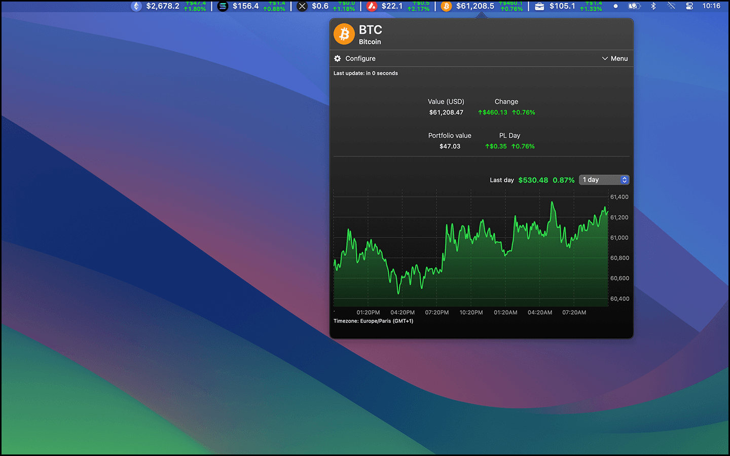The image size is (730, 456).
Task: Click the Value (USD) label
Action: pyautogui.click(x=446, y=101)
